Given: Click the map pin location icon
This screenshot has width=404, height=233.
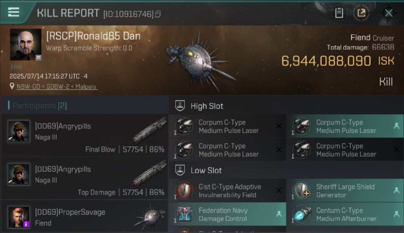Looking at the screenshot, I should 12,86.
